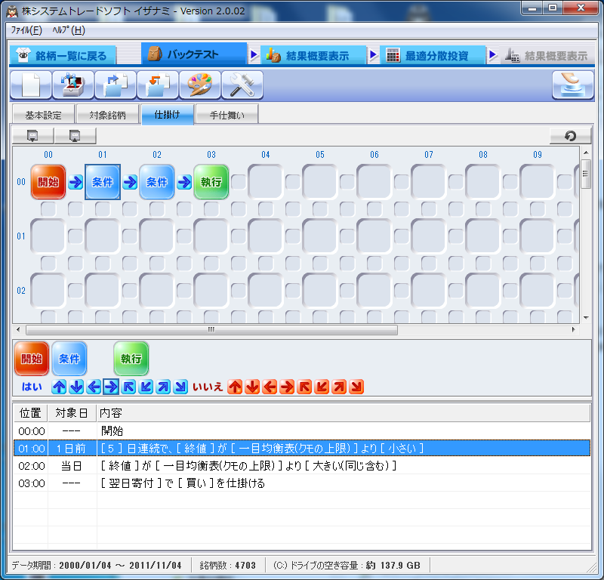Click the empty grid cell at row 01 column 00
The image size is (604, 580).
[x=48, y=236]
